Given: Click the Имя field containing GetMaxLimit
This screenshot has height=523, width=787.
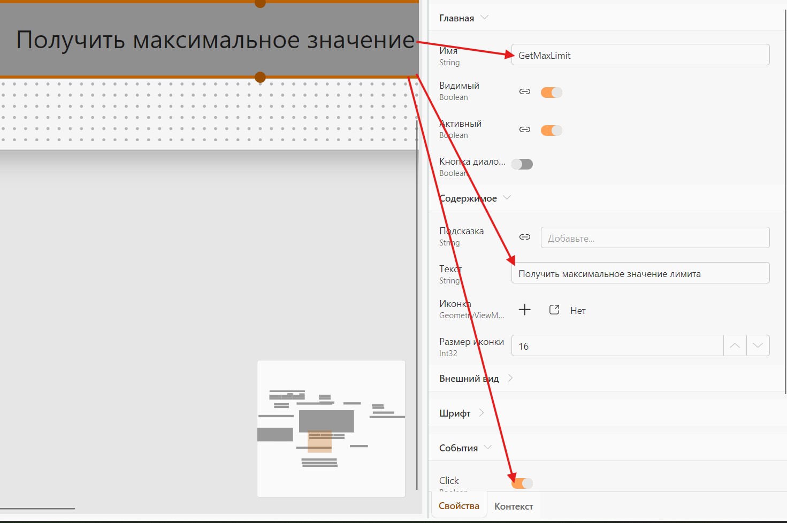Looking at the screenshot, I should pos(640,55).
